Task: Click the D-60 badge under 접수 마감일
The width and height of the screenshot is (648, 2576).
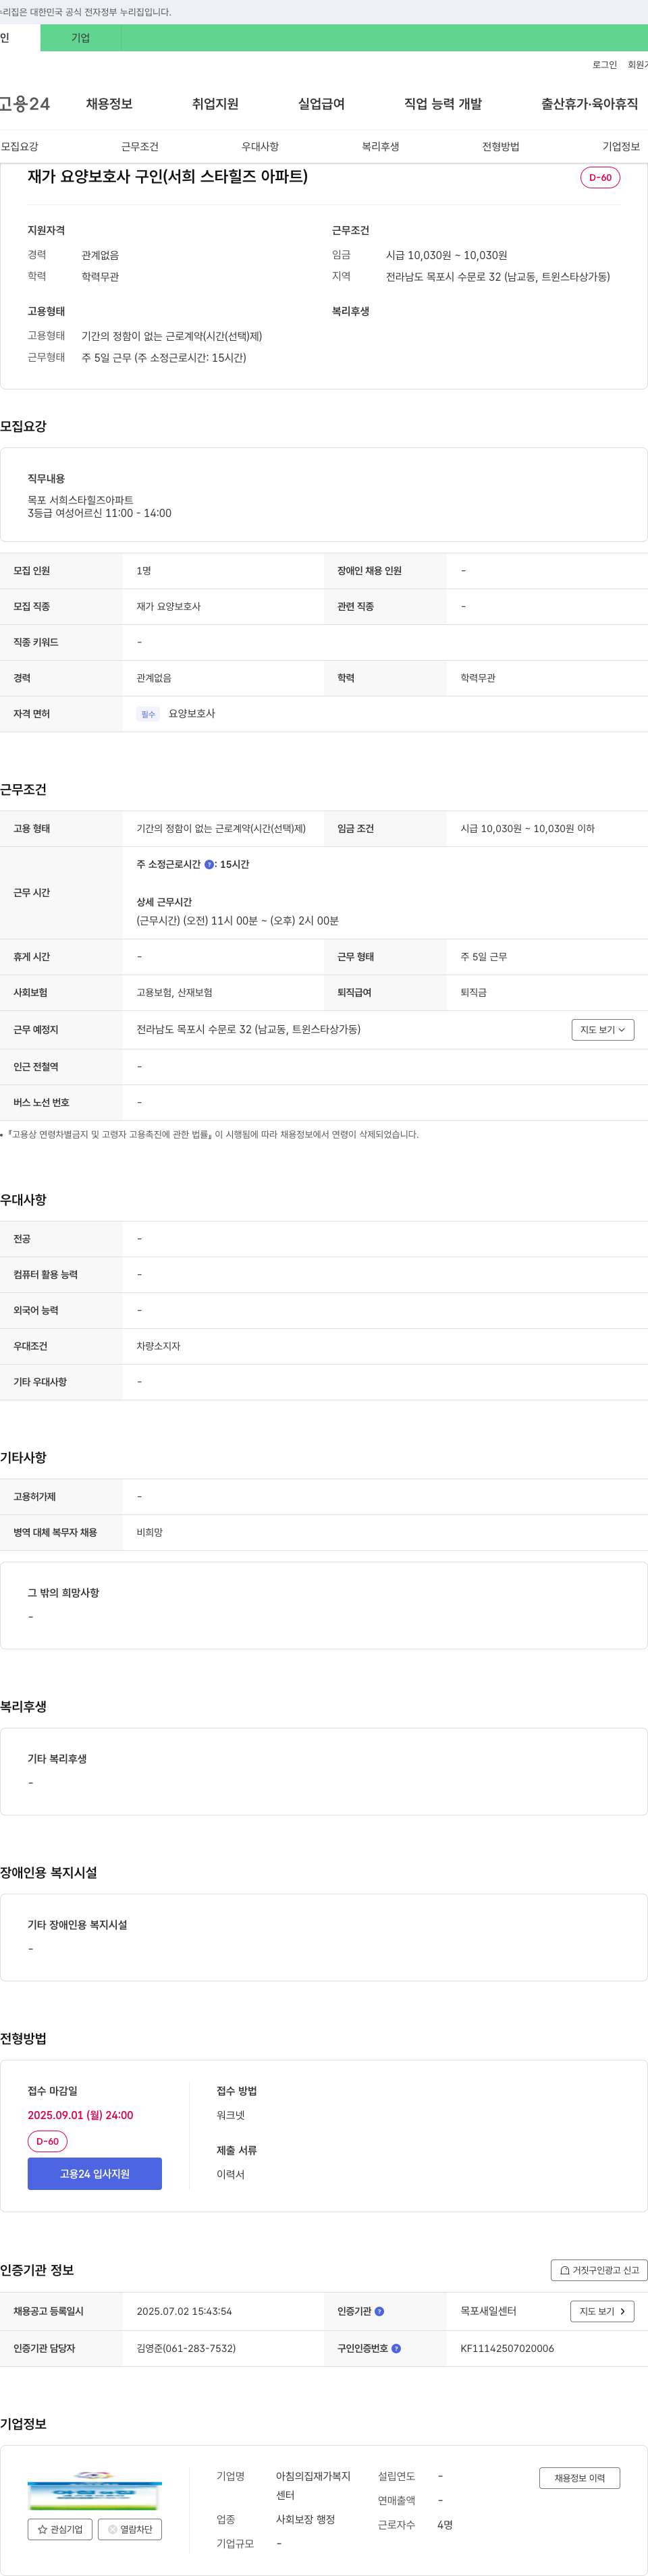Action: [47, 2141]
